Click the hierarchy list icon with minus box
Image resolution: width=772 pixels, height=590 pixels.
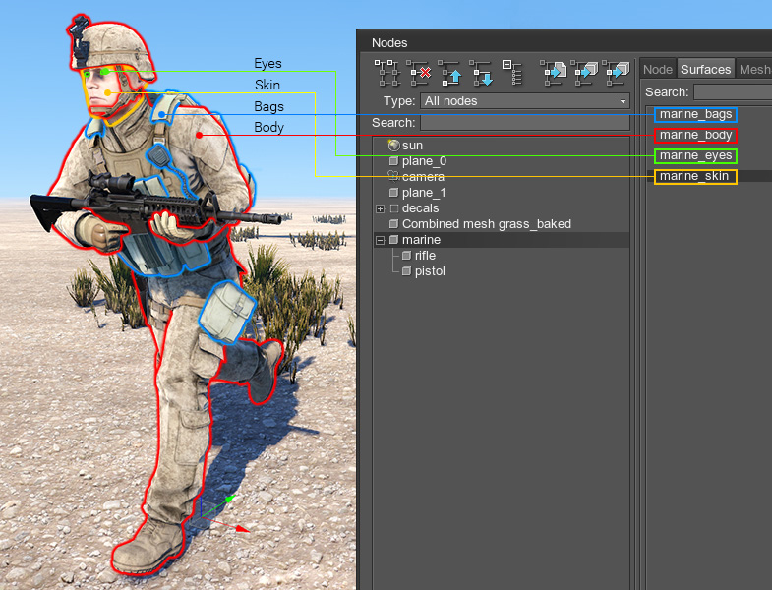pos(512,71)
